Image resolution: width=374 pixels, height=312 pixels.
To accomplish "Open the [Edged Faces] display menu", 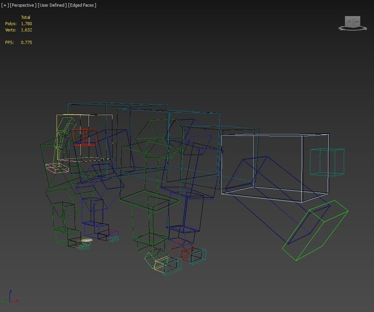I will click(x=82, y=5).
